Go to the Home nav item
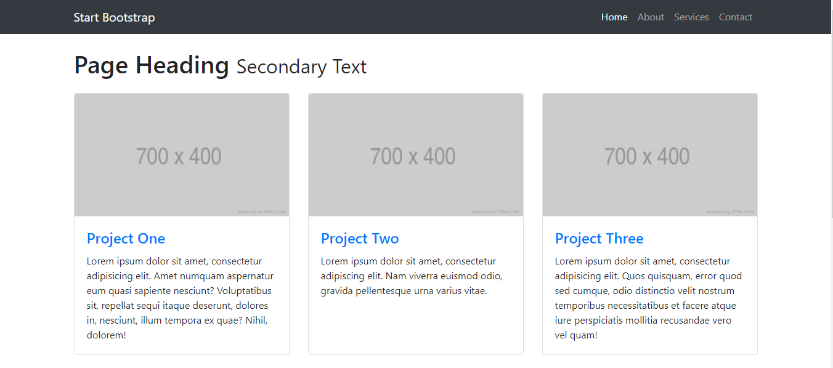 coord(614,17)
